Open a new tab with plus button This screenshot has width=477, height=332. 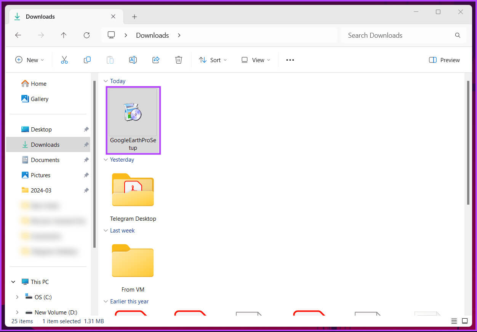134,17
